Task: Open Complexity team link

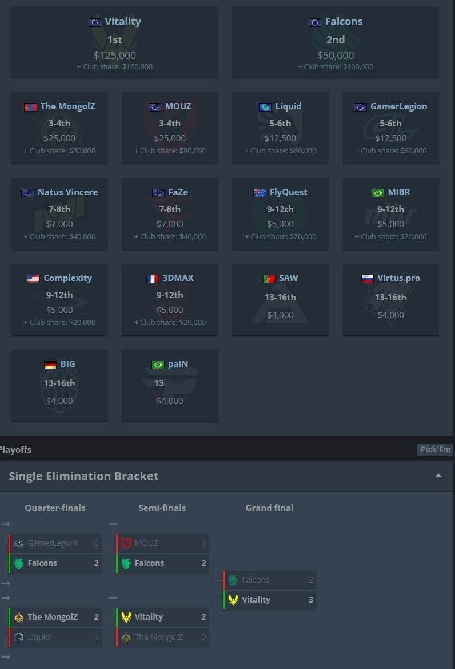Action: [67, 278]
